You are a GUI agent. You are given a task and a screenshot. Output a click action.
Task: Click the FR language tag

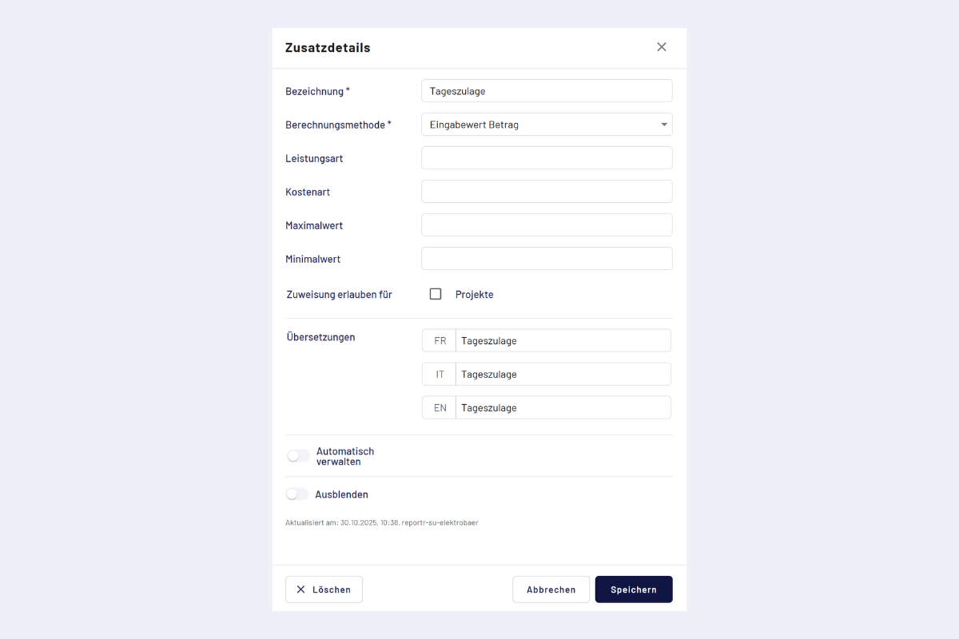pyautogui.click(x=440, y=341)
